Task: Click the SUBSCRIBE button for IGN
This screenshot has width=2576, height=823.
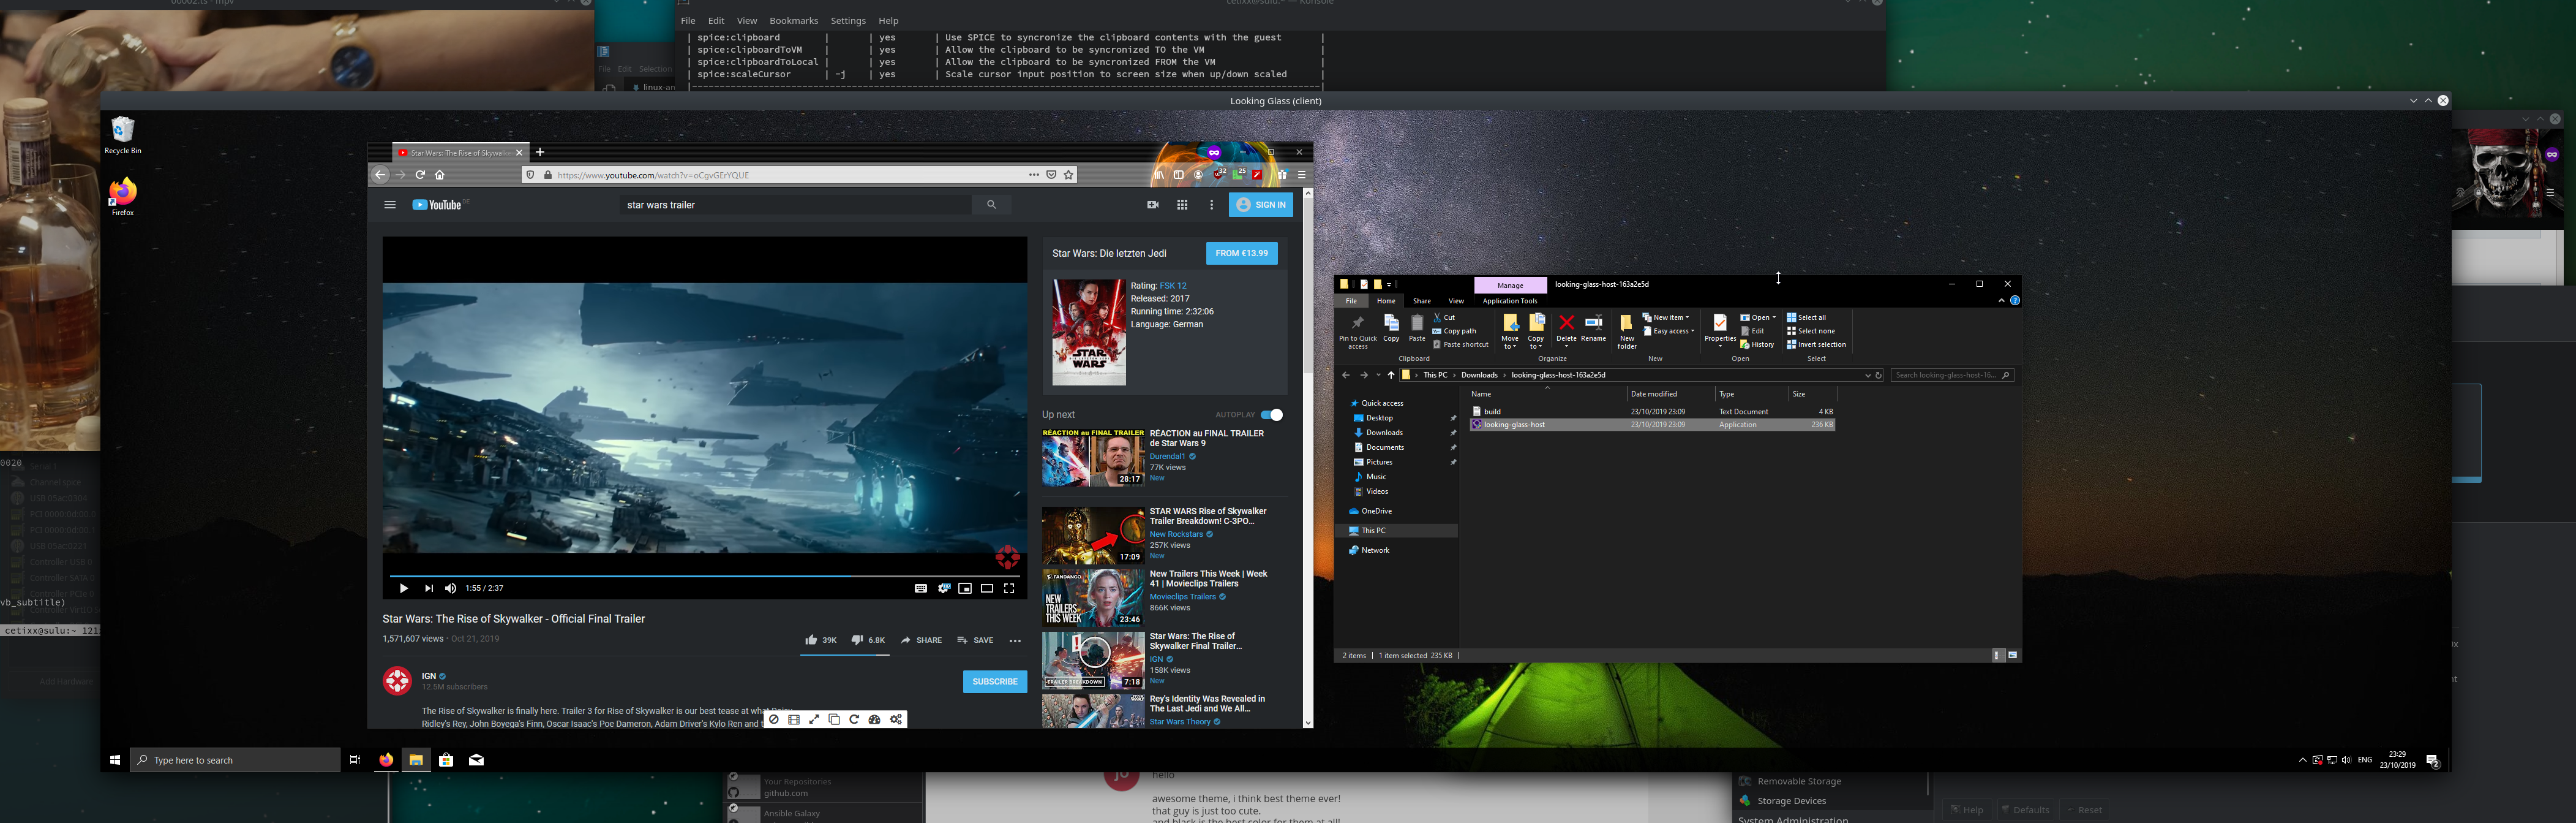Action: tap(995, 682)
